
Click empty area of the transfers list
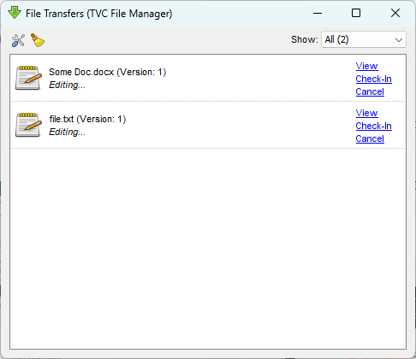[x=208, y=248]
